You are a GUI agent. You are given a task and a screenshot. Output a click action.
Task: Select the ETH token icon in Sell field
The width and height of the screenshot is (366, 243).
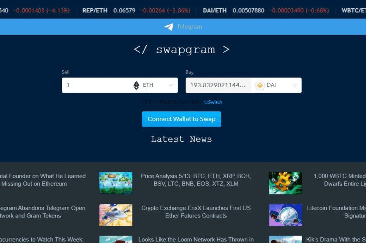136,85
